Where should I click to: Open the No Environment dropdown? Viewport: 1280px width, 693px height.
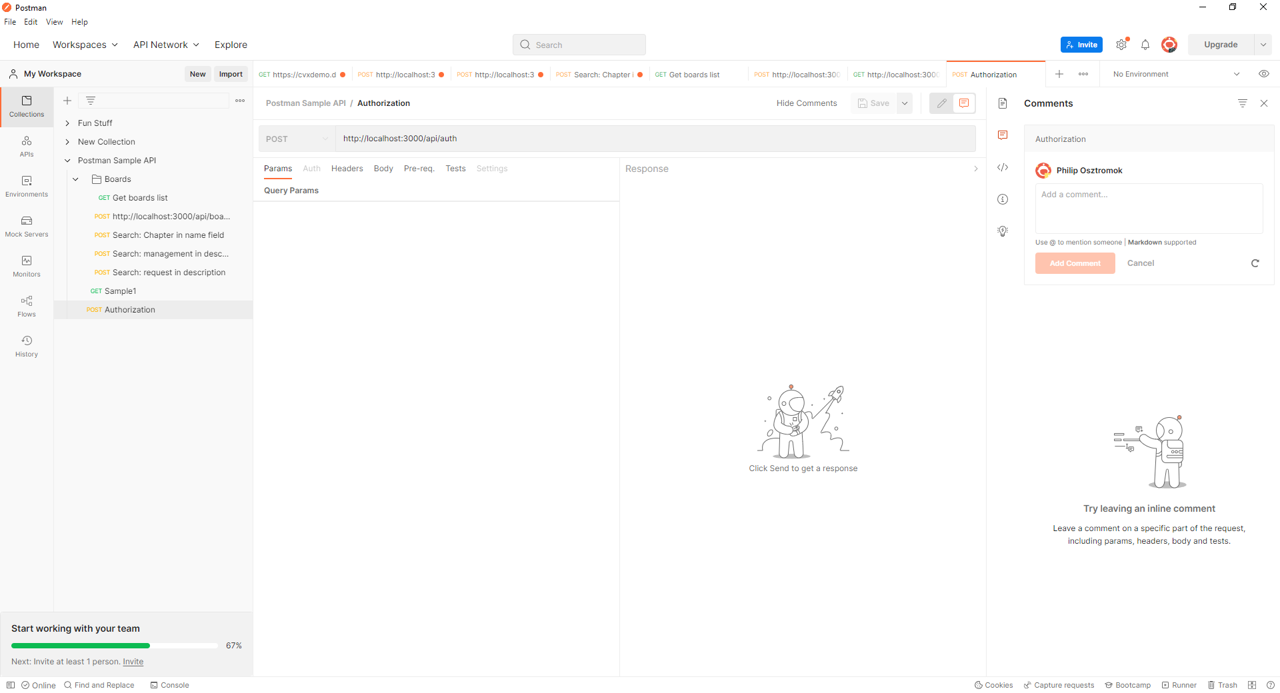click(1176, 74)
